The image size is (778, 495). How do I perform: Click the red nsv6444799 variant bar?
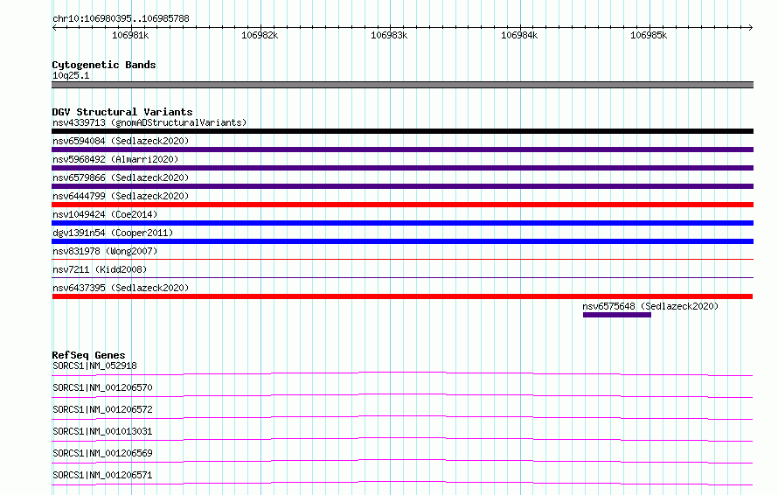[x=402, y=205]
